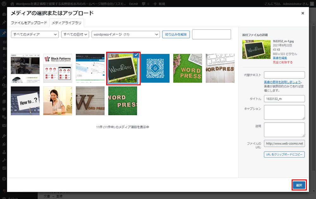
Task: Focus the 代替テキスト input field
Action: tap(284, 75)
